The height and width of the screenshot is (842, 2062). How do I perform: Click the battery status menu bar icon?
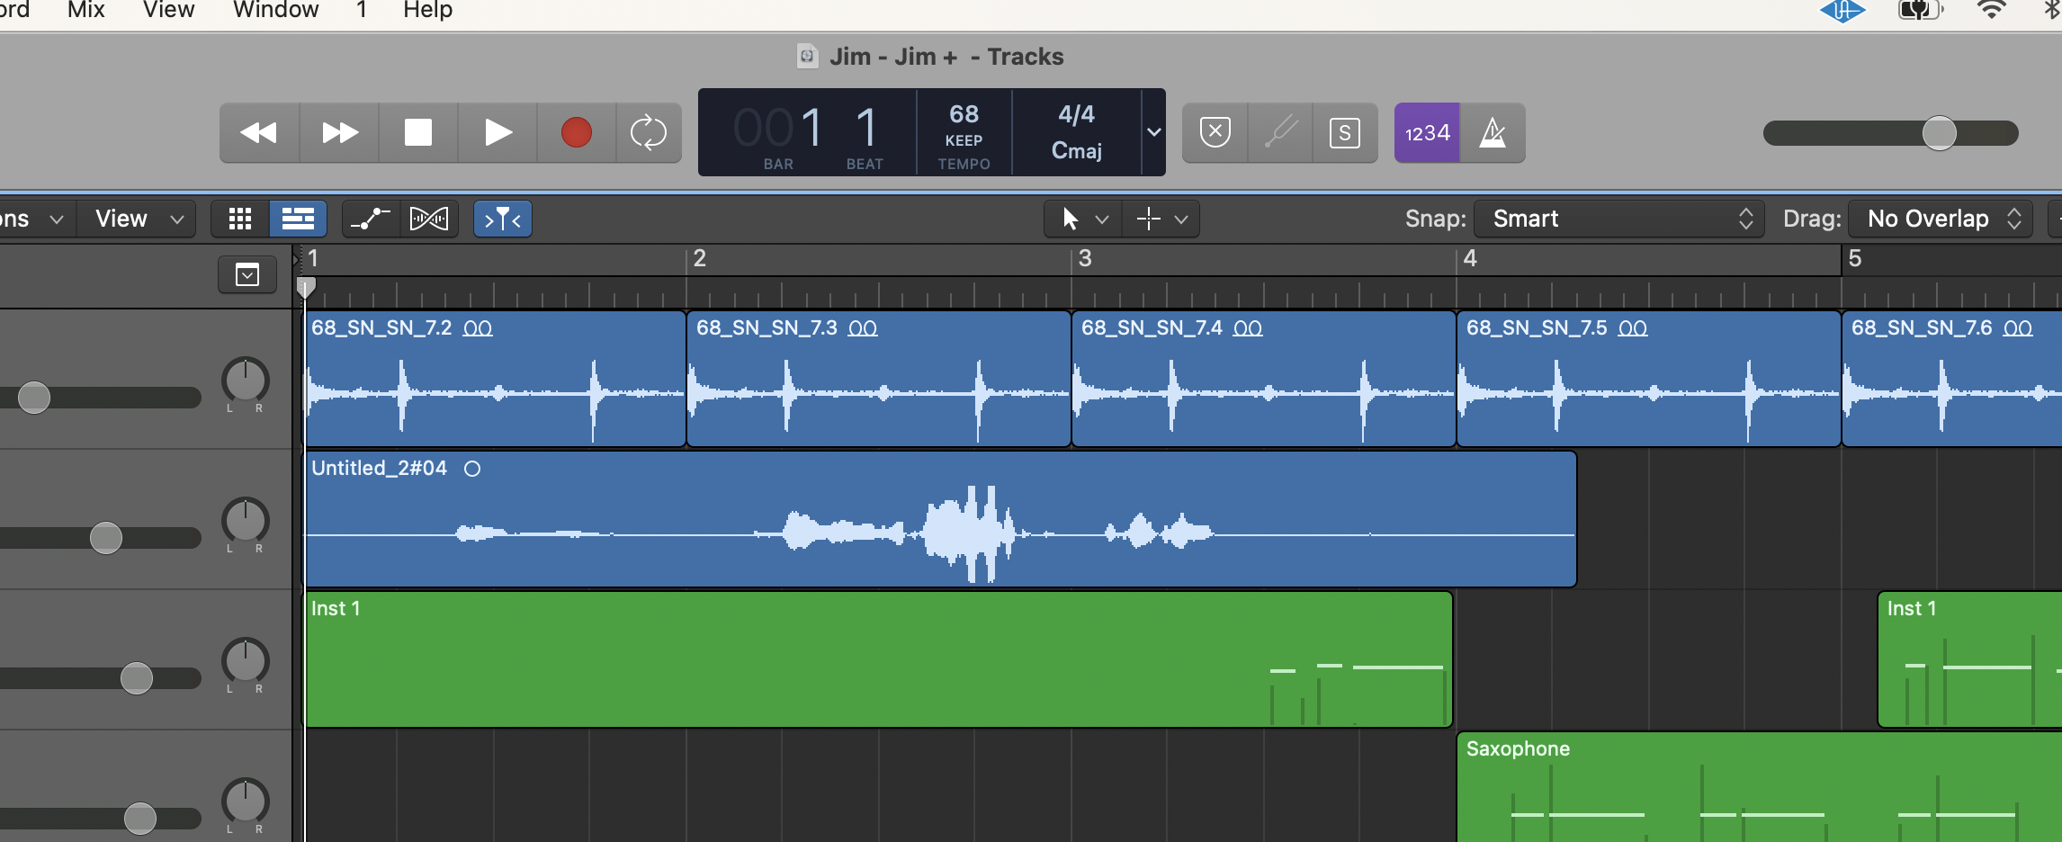tap(1920, 10)
